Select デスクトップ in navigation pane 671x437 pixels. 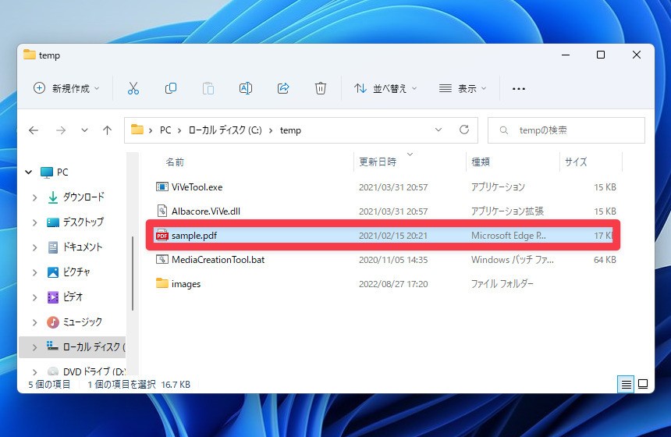pos(83,222)
